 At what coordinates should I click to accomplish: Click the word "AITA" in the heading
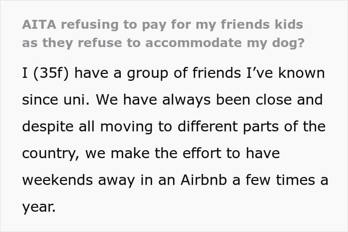tap(39, 25)
